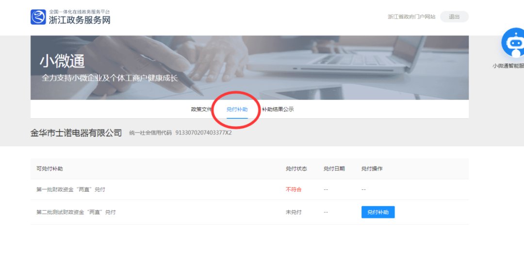Select the 兑付补助 tab

(237, 109)
